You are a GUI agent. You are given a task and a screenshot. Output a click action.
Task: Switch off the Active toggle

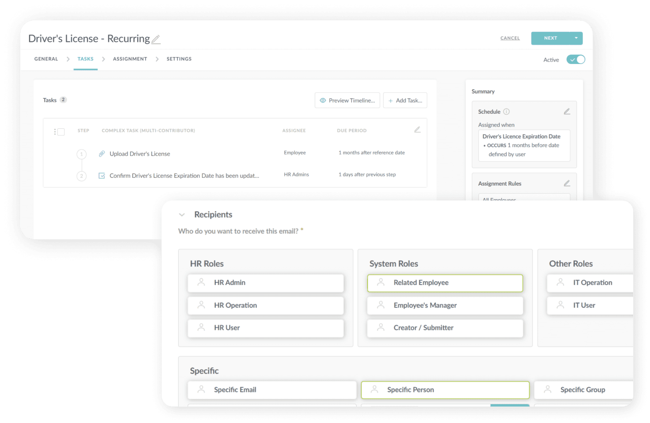[575, 60]
